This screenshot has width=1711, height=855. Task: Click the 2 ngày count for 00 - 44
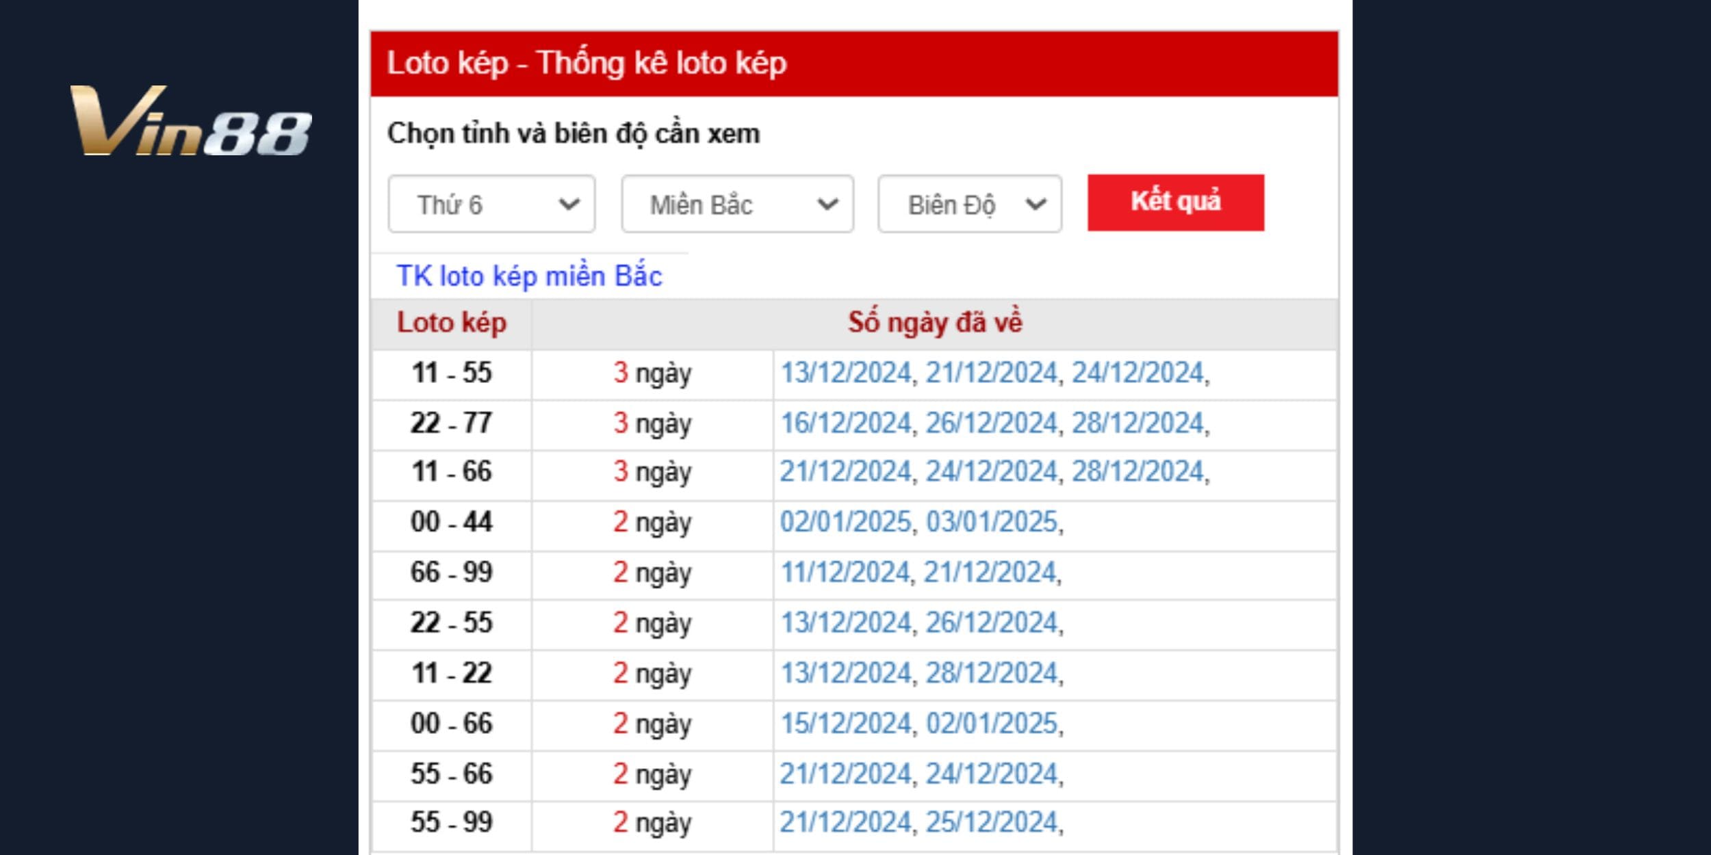pyautogui.click(x=652, y=523)
